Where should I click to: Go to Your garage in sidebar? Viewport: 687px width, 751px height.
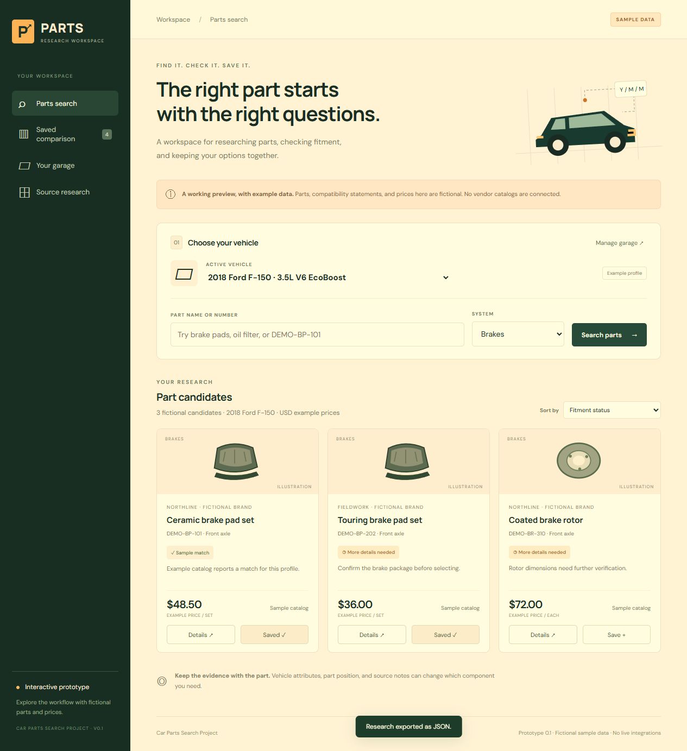click(x=65, y=166)
